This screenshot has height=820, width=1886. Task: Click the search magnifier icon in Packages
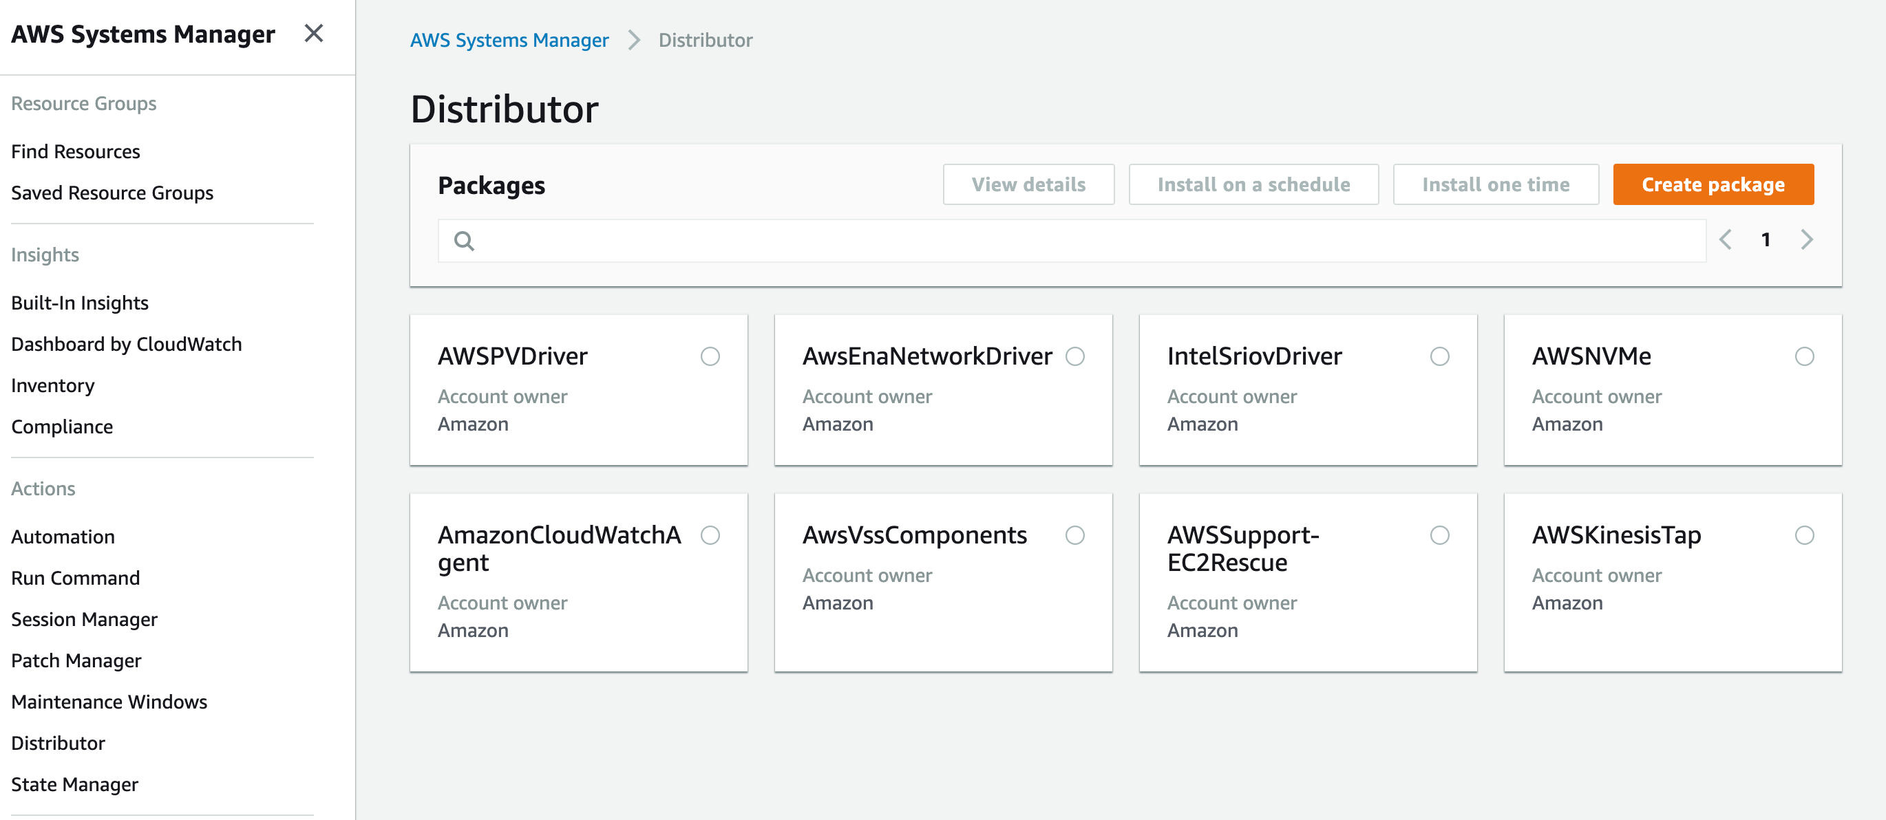(x=463, y=241)
